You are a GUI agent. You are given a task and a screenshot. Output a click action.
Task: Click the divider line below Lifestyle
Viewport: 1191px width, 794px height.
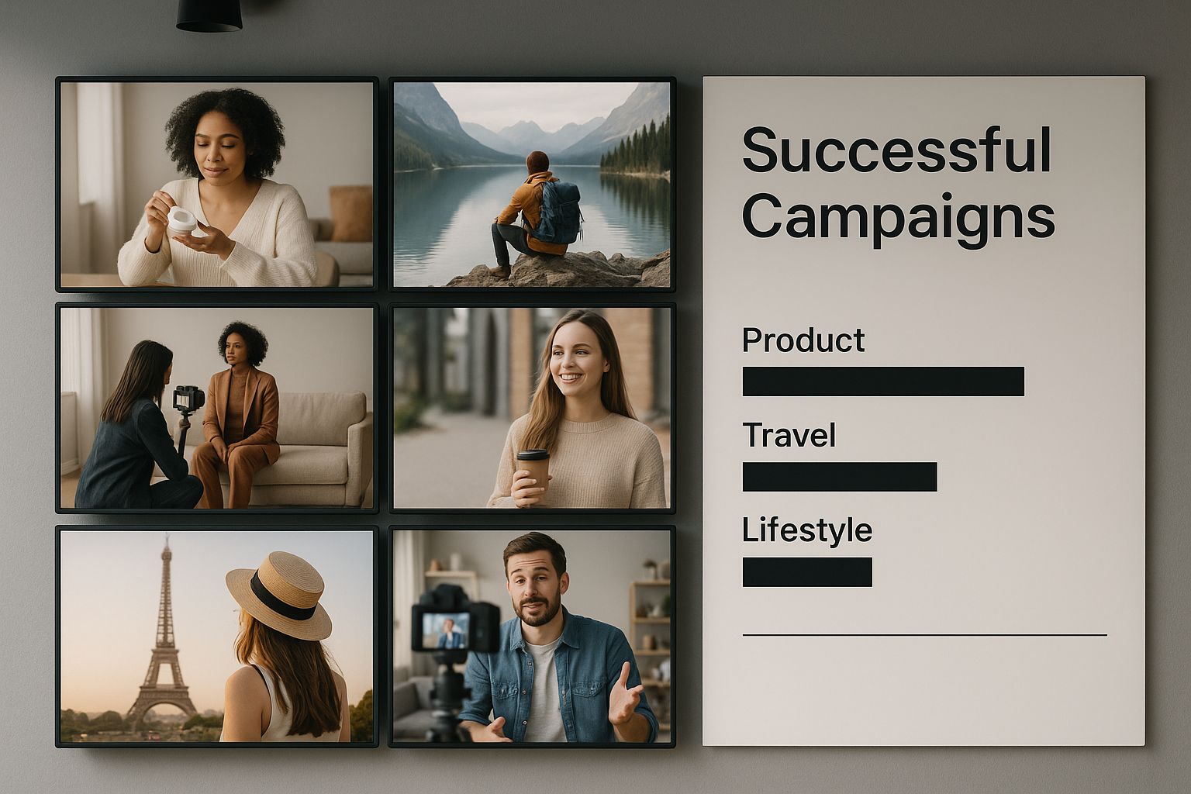[924, 635]
